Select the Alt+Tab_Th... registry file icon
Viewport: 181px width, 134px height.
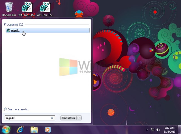[x=45, y=9]
